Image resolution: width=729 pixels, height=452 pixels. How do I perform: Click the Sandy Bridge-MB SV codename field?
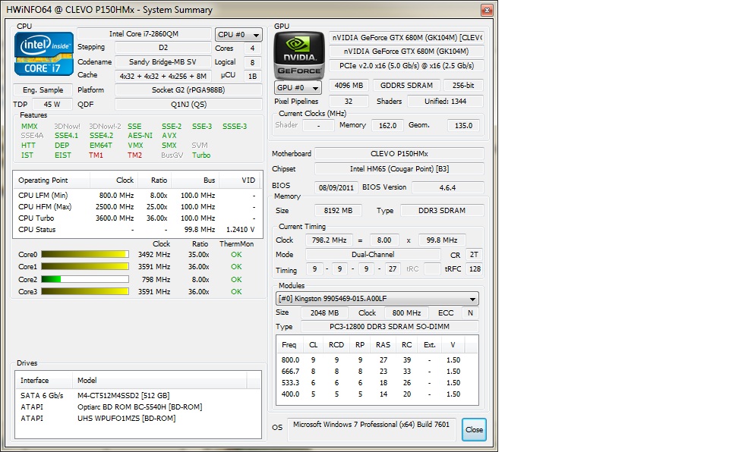tap(163, 61)
